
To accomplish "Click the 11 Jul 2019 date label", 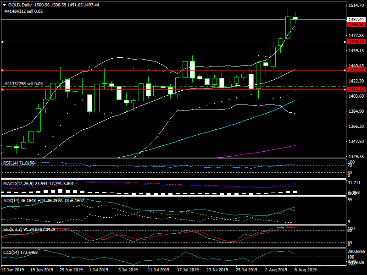I will [x=158, y=270].
